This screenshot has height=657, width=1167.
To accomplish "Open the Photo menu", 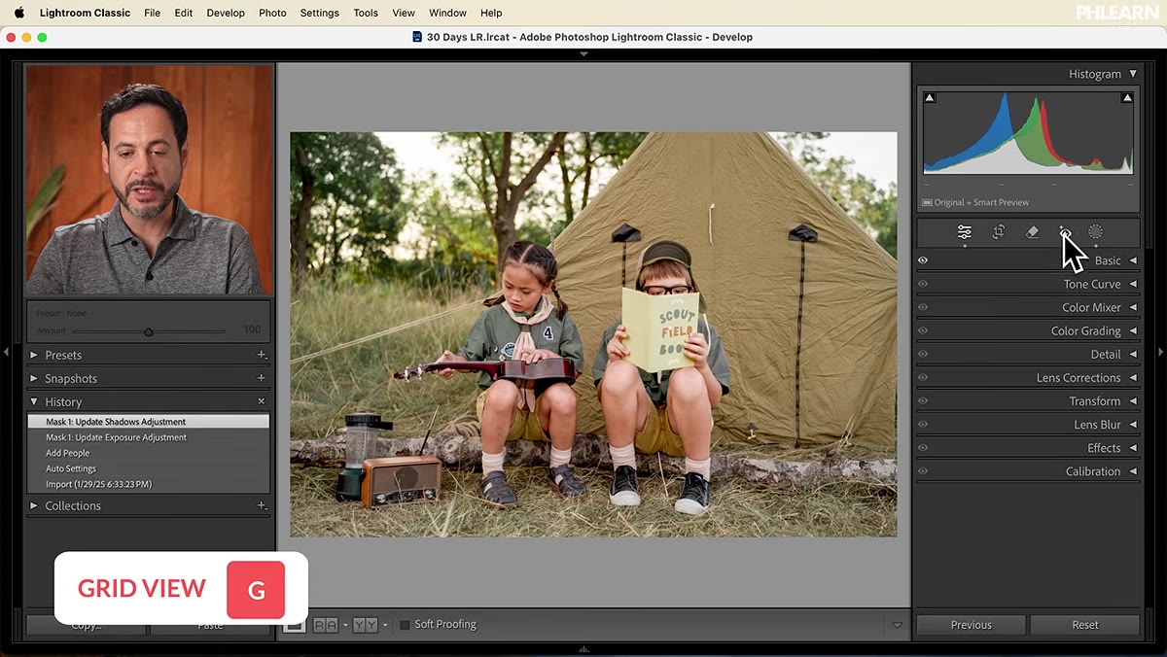I will click(272, 13).
